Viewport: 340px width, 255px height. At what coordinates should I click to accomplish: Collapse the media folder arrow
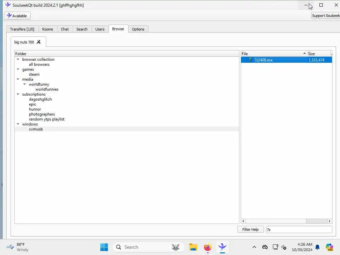point(18,79)
